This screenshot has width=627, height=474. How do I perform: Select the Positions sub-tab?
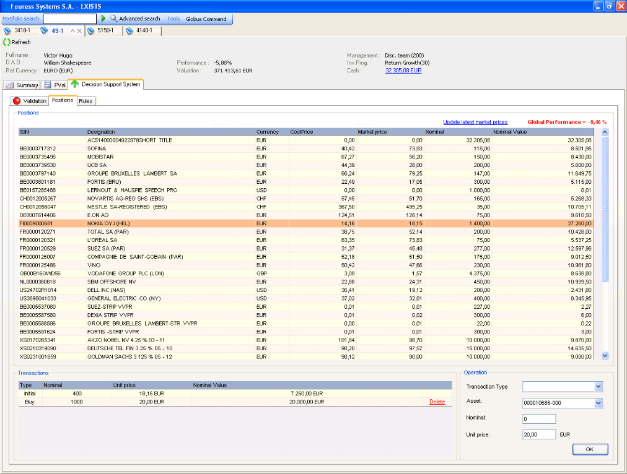coord(63,100)
